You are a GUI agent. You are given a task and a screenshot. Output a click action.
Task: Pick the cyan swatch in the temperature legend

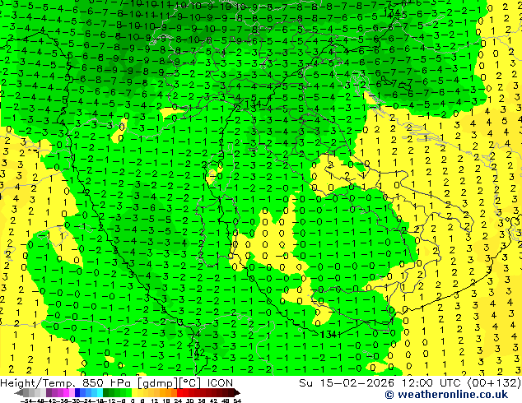click(x=100, y=392)
